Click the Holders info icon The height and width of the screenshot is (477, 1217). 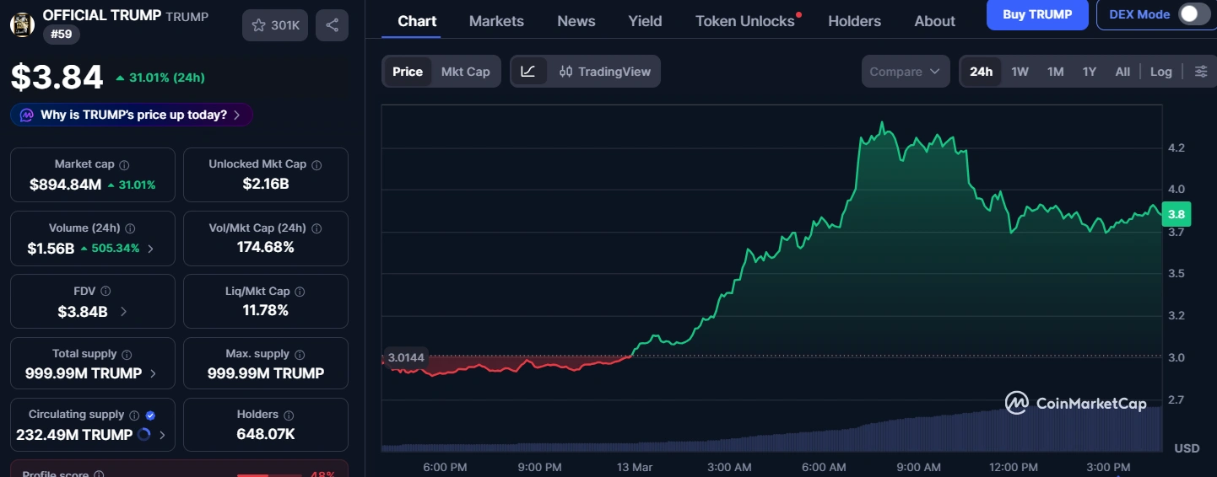(289, 415)
